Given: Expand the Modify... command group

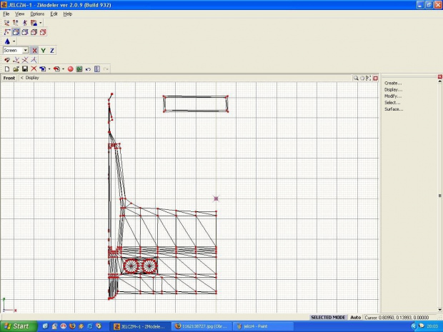Looking at the screenshot, I should (393, 96).
